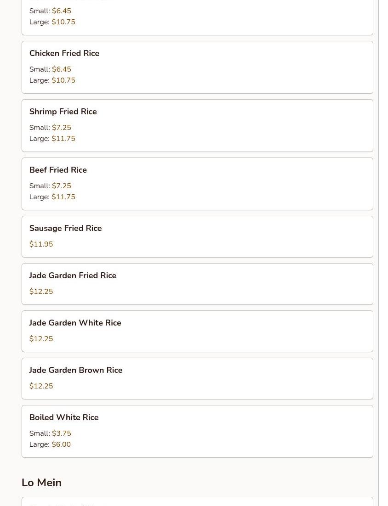The width and height of the screenshot is (388, 506).
Task: Select Boiled White Rice small price $3.75
Action: [62, 433]
